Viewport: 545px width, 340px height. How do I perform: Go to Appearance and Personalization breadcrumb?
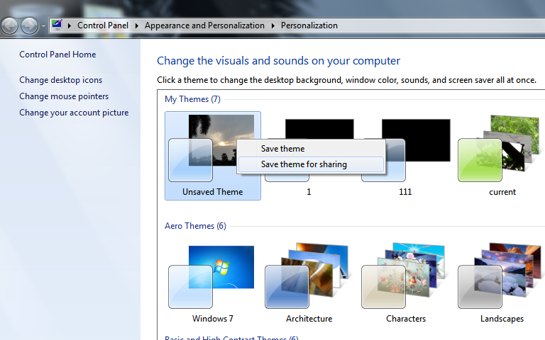coord(204,25)
